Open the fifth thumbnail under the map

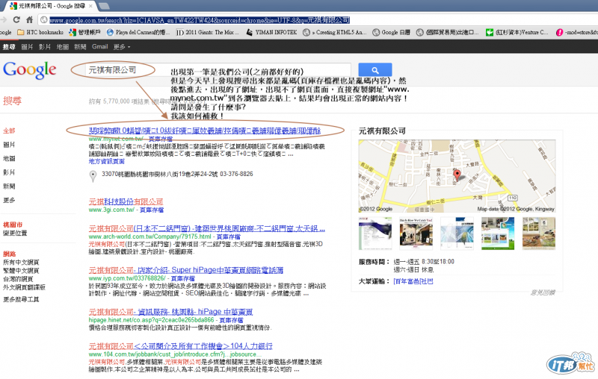click(x=538, y=234)
